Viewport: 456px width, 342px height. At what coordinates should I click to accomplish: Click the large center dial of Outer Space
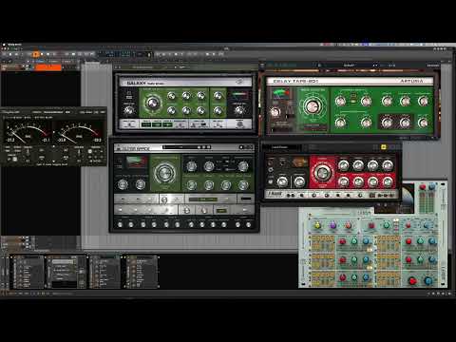tap(164, 173)
